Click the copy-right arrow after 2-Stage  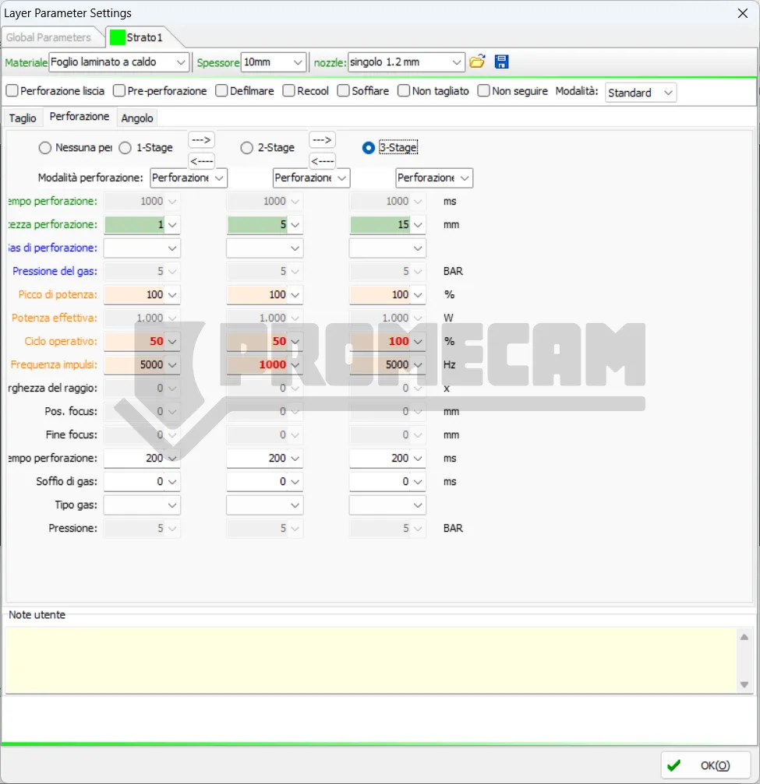322,140
